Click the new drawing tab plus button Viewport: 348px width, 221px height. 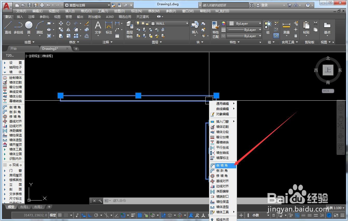tap(76, 49)
